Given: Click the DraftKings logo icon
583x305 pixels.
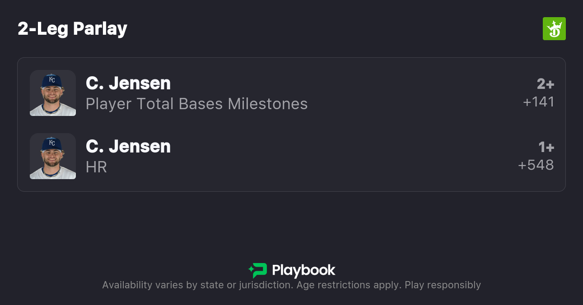Looking at the screenshot, I should [x=554, y=29].
